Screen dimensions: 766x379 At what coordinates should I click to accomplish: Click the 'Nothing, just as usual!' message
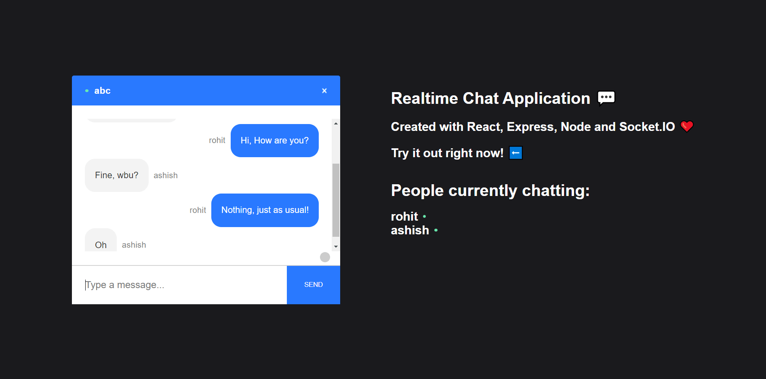(x=265, y=210)
